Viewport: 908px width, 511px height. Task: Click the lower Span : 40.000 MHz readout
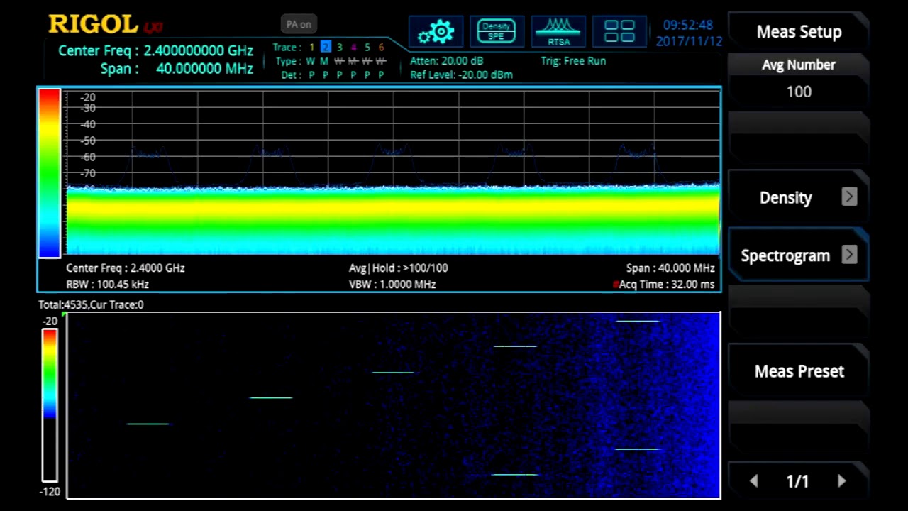click(x=670, y=268)
